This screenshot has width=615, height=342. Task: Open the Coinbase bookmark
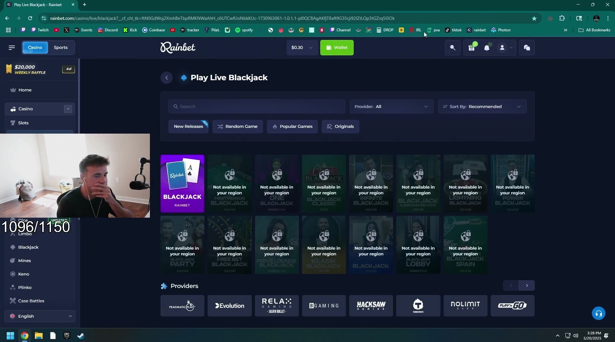(154, 30)
